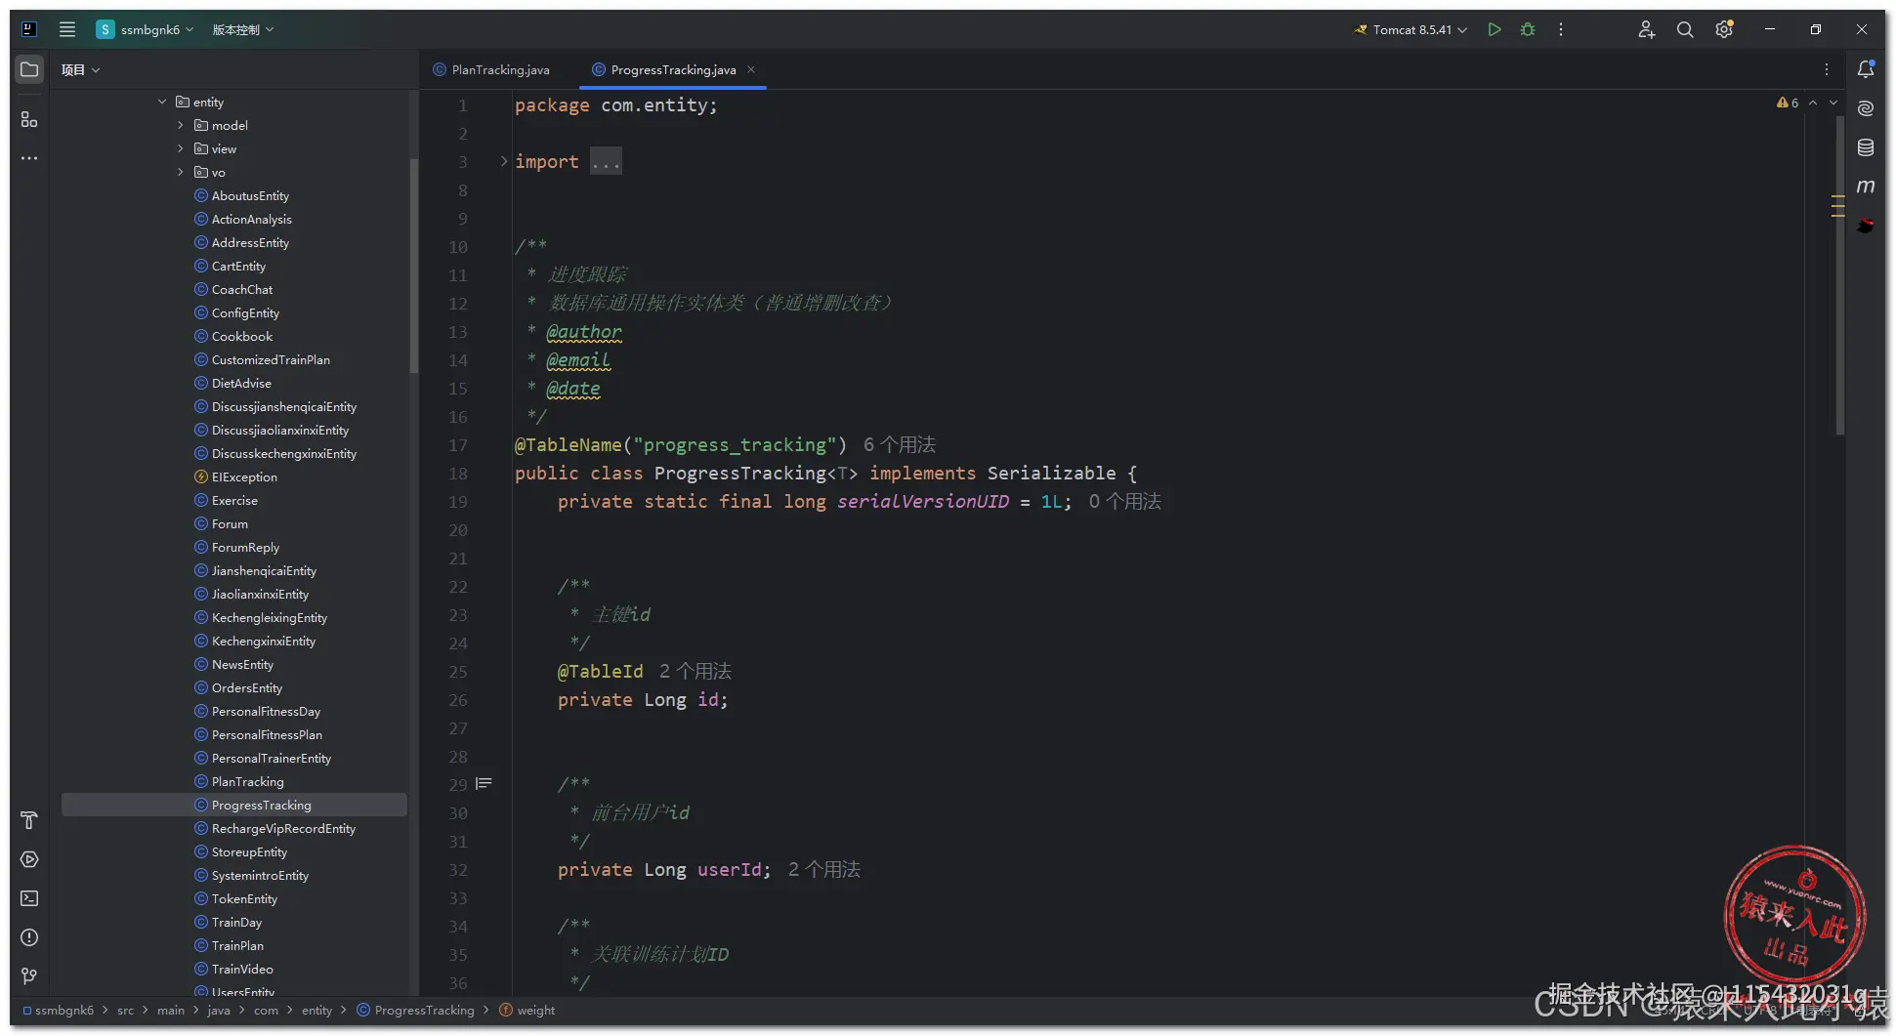The image size is (1896, 1036).
Task: Open the Build hammer tool window
Action: coord(29,820)
